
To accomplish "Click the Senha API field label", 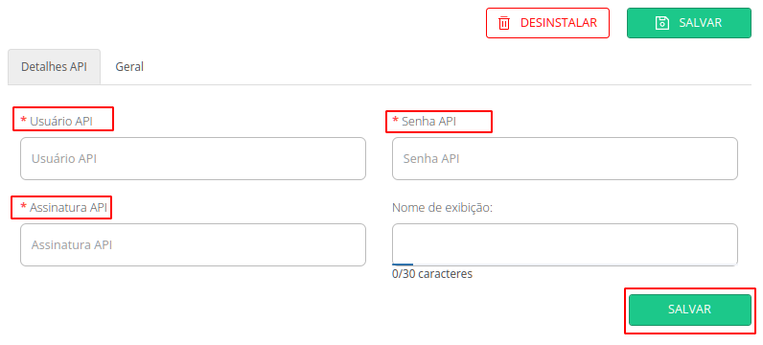I will (429, 121).
